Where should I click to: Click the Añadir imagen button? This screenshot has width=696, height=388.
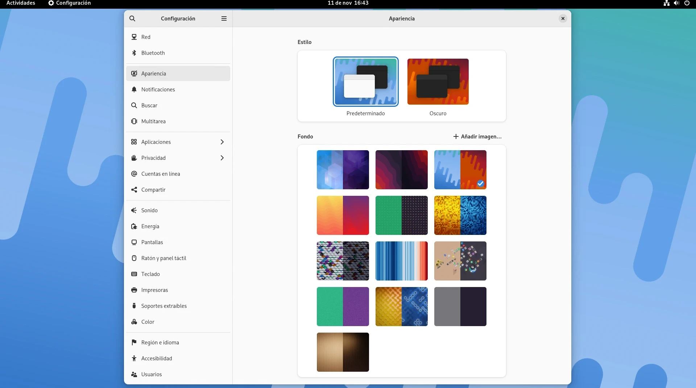coord(477,136)
